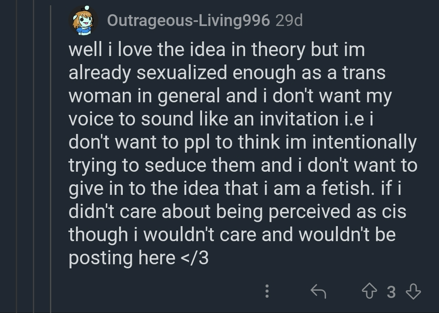The height and width of the screenshot is (313, 439).
Task: Click the word "sexualized" in the comment
Action: (182, 73)
